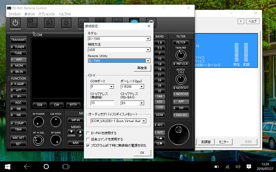The height and width of the screenshot is (172, 276).
Task: Click the MP-W memo button
Action: pyautogui.click(x=76, y=120)
